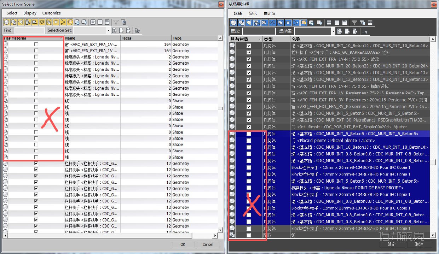Open the 自定义 menu

tap(270, 13)
